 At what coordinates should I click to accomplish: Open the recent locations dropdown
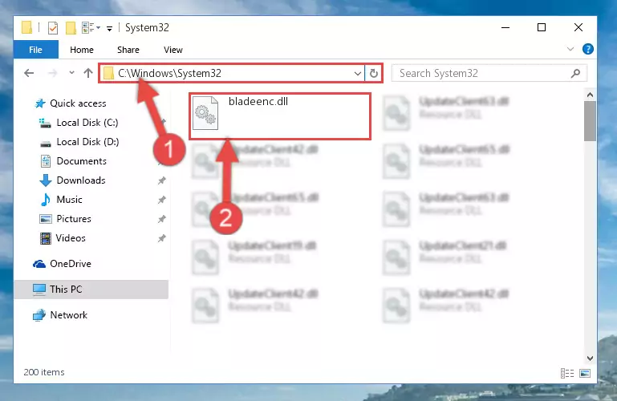71,73
